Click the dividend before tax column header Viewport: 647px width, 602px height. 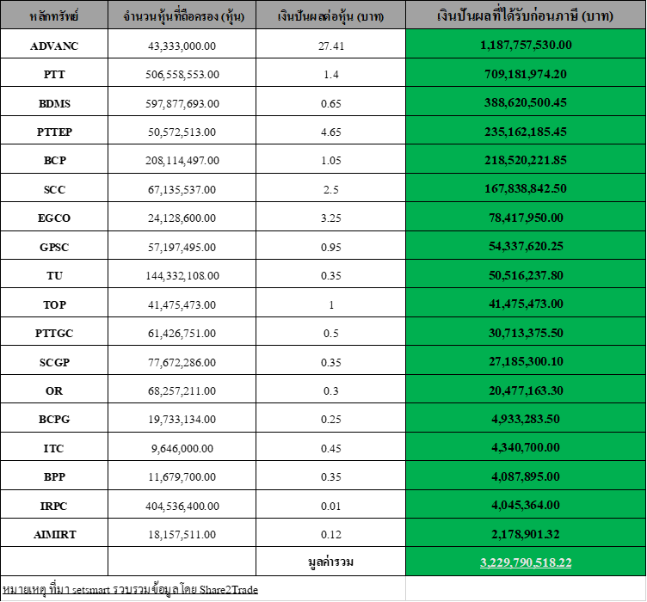pyautogui.click(x=526, y=15)
